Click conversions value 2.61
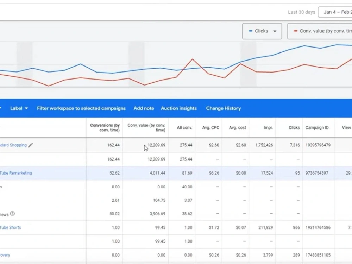The image size is (352, 264). point(115,200)
